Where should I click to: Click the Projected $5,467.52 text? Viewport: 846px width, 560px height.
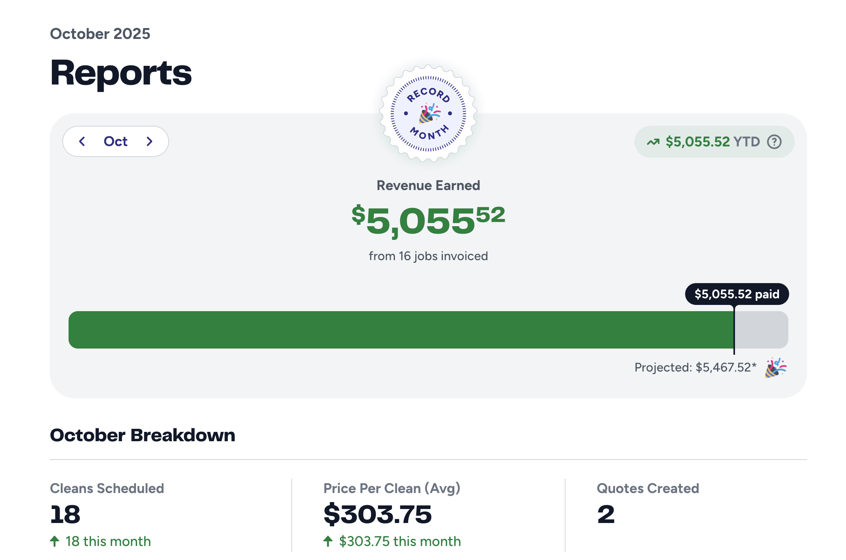tap(695, 367)
